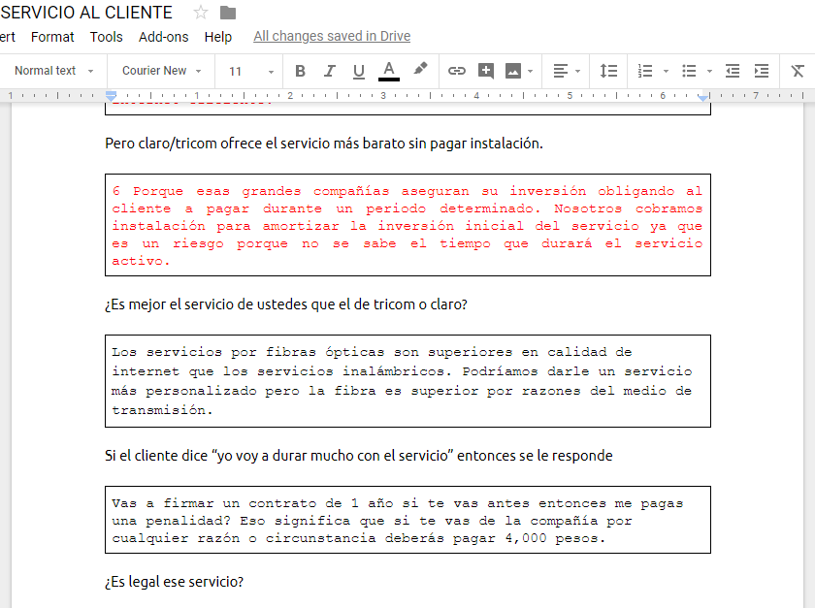The width and height of the screenshot is (815, 608).
Task: Insert link icon
Action: [456, 71]
